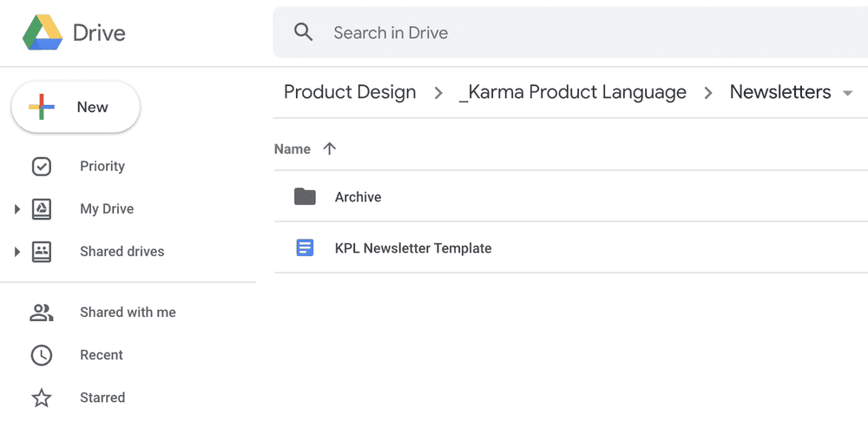Click the colorful plus icon
868x428 pixels.
pyautogui.click(x=42, y=107)
